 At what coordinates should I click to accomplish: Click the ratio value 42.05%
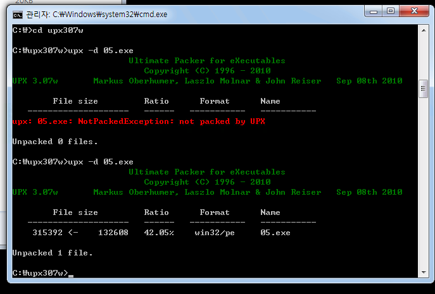[159, 233]
